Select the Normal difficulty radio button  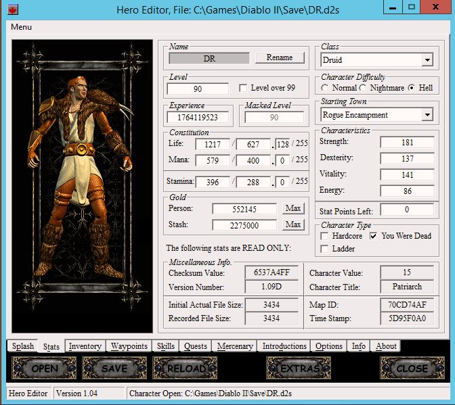pyautogui.click(x=325, y=88)
